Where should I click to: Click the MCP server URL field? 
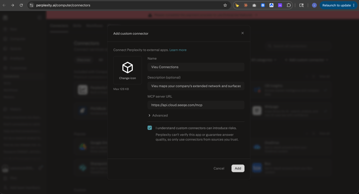tap(196, 105)
